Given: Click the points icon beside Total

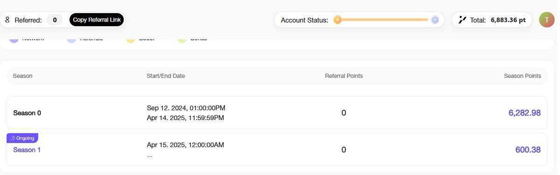Looking at the screenshot, I should click(x=462, y=20).
